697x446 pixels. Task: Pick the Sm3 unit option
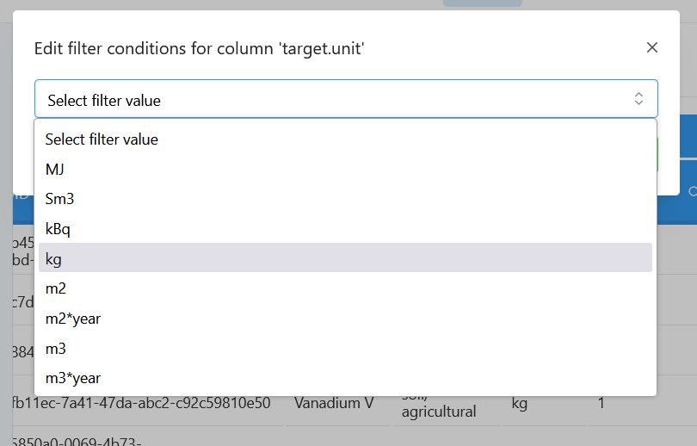click(345, 199)
